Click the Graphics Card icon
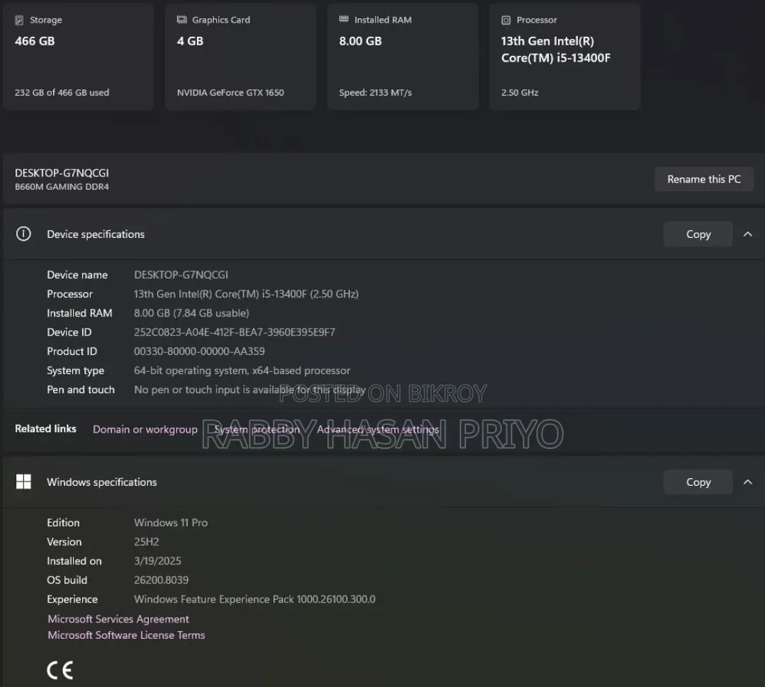Image resolution: width=765 pixels, height=687 pixels. 182,20
